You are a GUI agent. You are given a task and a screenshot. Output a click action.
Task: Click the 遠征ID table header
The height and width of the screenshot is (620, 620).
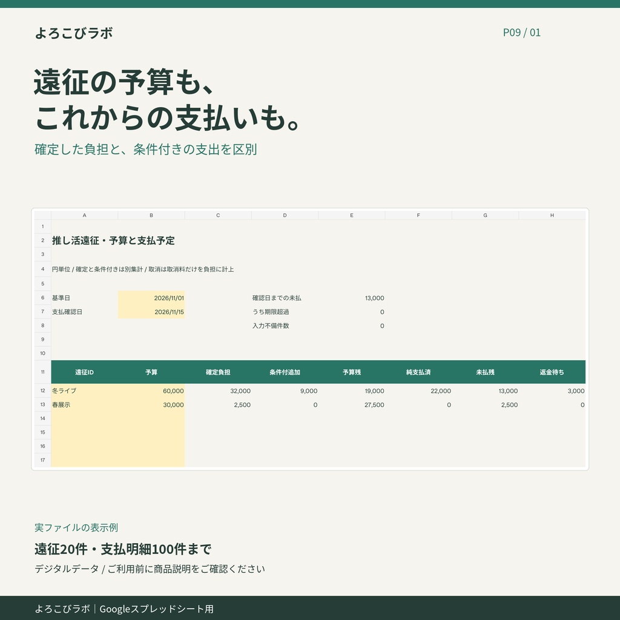(84, 372)
